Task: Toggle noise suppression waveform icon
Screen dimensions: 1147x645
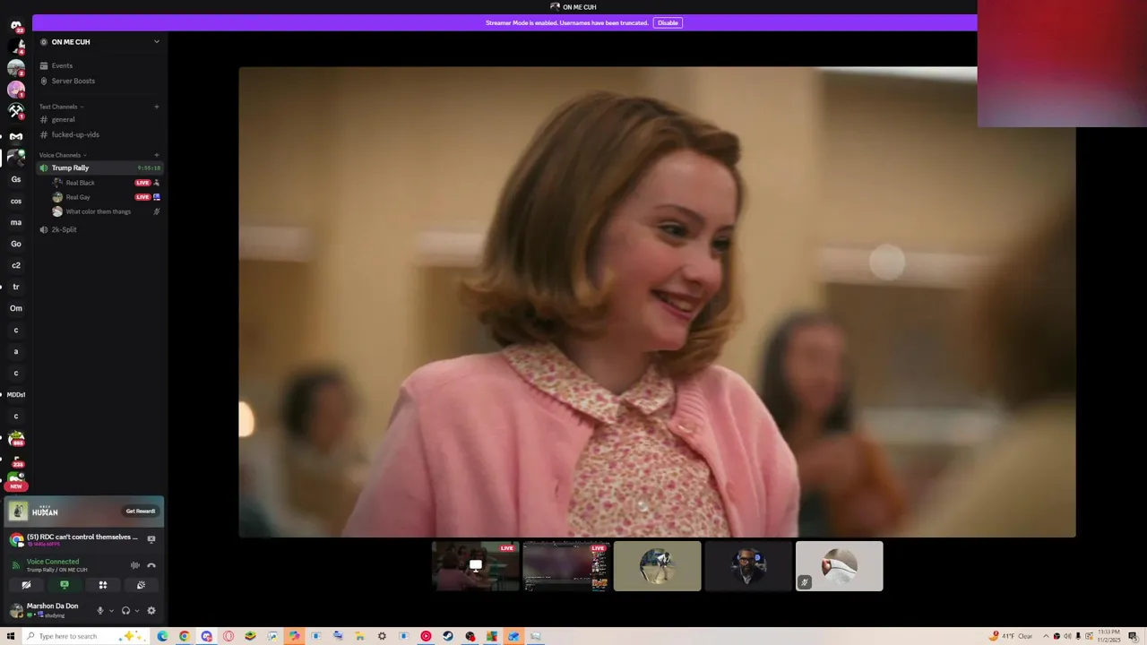Action: point(135,565)
